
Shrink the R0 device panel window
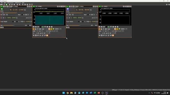click(x=29, y=7)
